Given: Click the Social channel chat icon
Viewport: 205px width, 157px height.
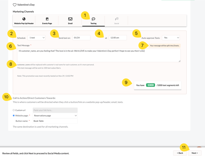Looking at the screenshot, I should 117,19.
